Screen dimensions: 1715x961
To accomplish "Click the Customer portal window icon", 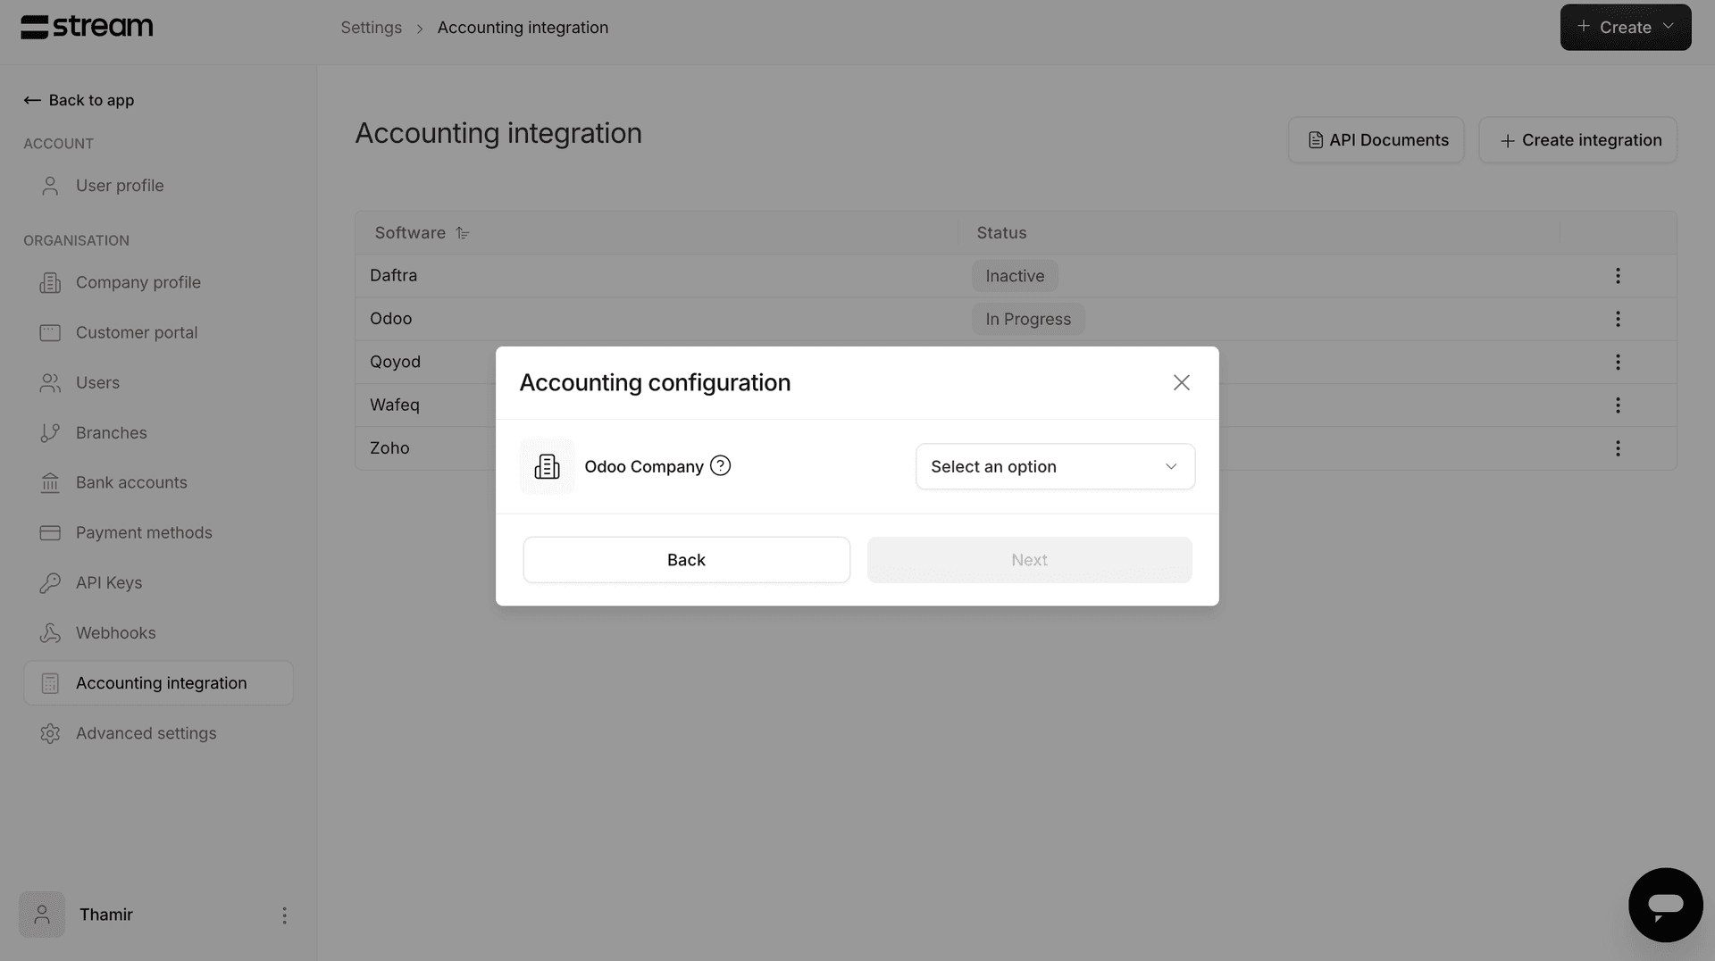I will (x=50, y=332).
